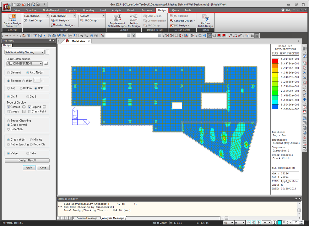Open the Pushover ribbon tab

pos(147,10)
